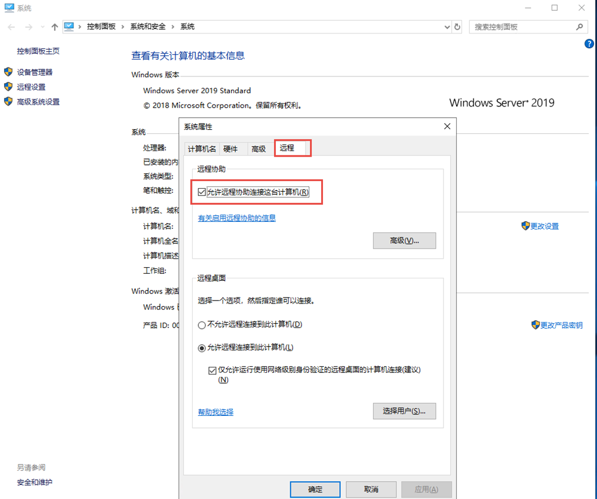Confirm the dialog with 确定 button
Viewport: 597px width, 499px height.
[315, 489]
